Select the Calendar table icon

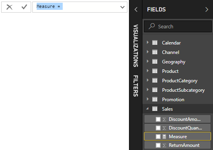coord(155,43)
